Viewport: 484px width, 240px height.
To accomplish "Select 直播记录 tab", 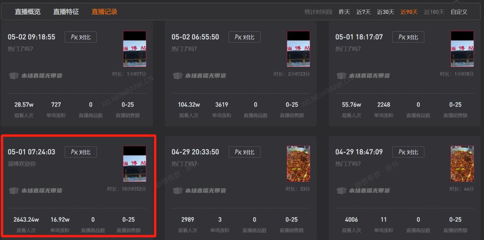I will (104, 12).
